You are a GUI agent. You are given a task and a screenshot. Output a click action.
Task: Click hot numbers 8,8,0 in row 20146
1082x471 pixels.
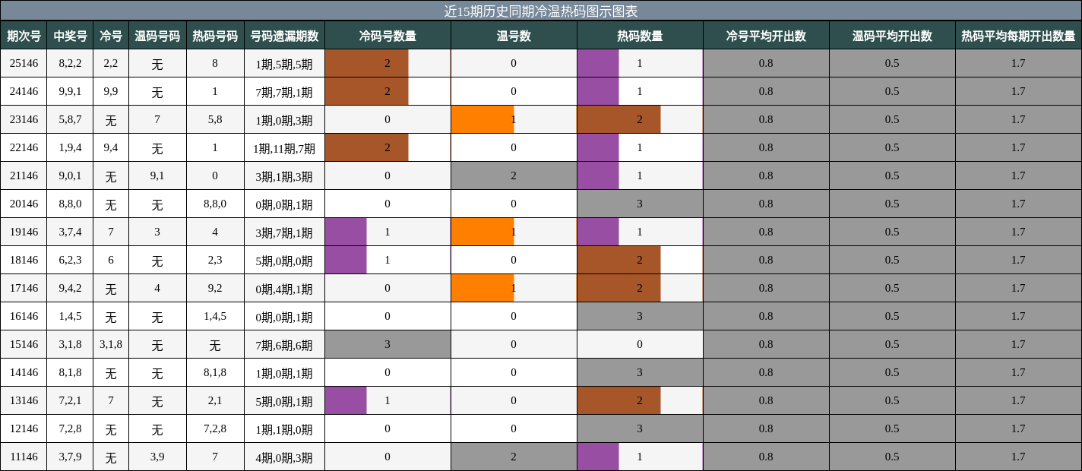(215, 204)
